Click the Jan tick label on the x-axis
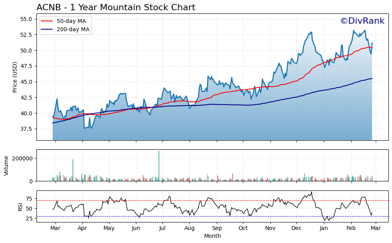The image size is (392, 243). click(x=324, y=228)
